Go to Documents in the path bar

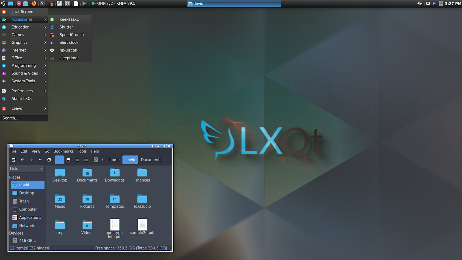coord(151,160)
